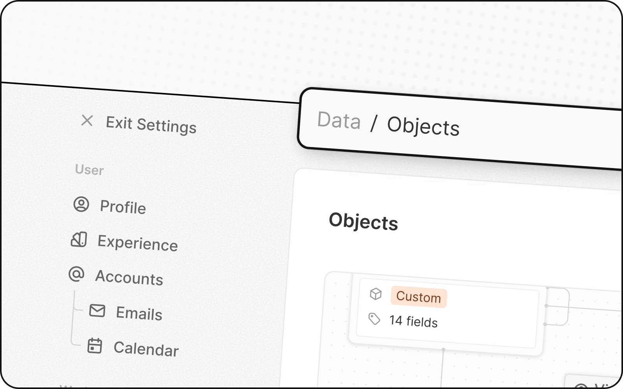Click the cube icon on object card
This screenshot has height=389, width=623.
[376, 294]
